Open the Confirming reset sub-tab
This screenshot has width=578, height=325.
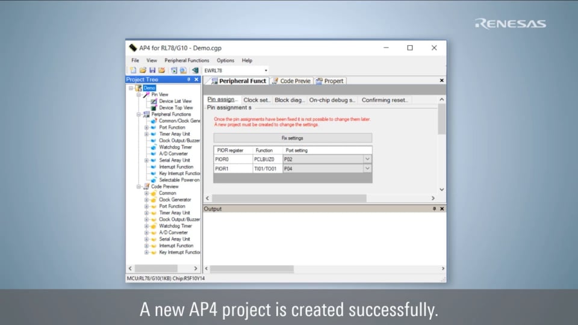click(385, 100)
